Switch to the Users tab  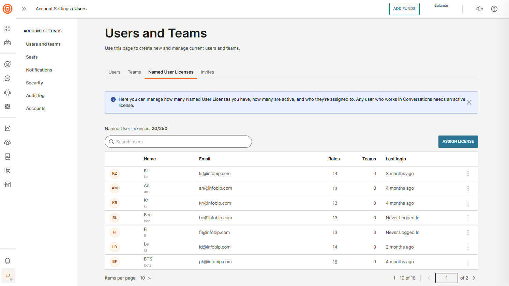coord(114,72)
